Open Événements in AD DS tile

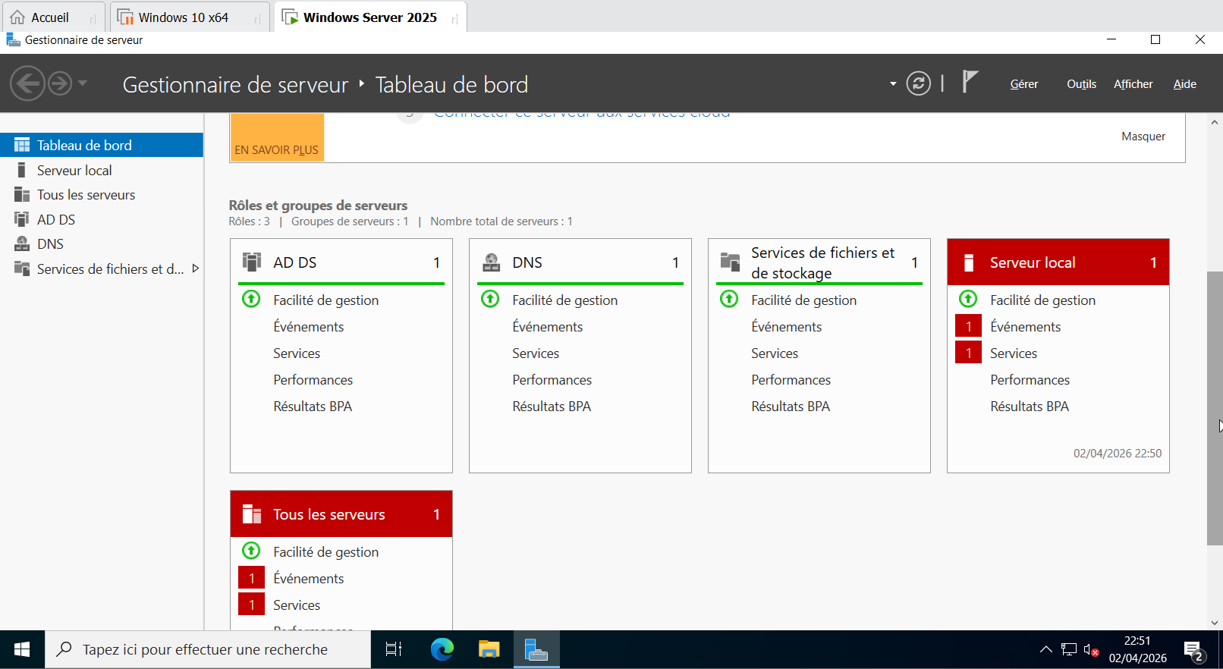tap(309, 327)
